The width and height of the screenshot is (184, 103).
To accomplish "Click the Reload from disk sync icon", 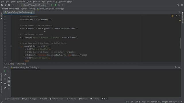I will [9, 5].
